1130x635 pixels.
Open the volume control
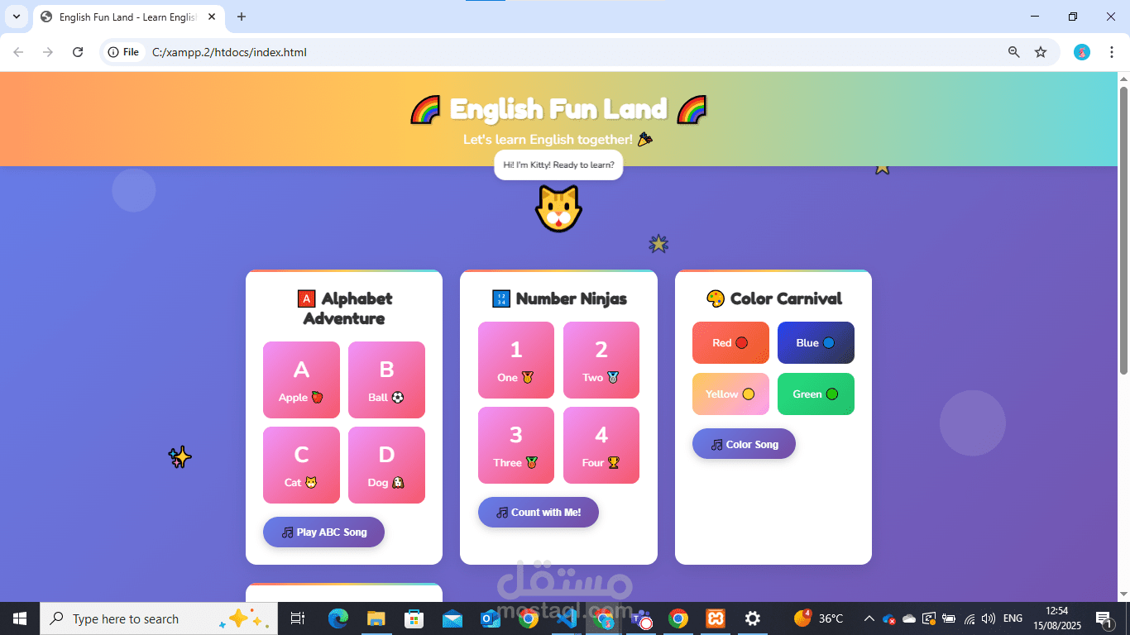click(x=988, y=618)
